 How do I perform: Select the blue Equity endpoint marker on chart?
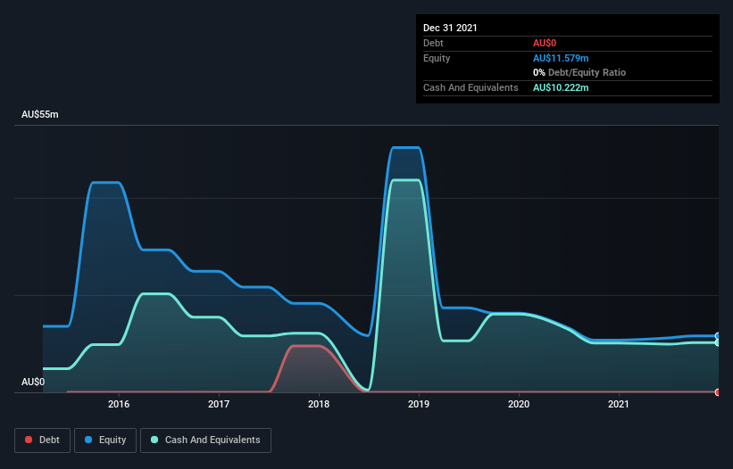coord(718,336)
